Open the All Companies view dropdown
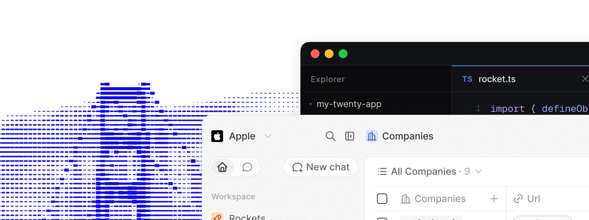This screenshot has height=220, width=589. coord(479,171)
